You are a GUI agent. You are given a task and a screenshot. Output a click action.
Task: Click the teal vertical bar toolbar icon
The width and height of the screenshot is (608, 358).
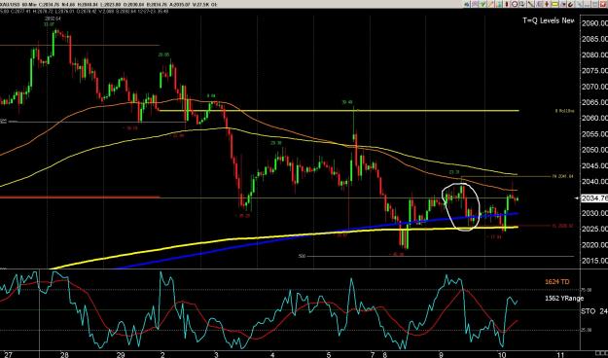pyautogui.click(x=498, y=4)
